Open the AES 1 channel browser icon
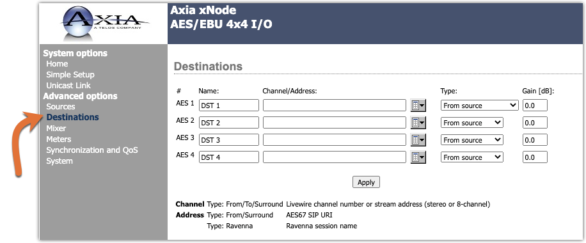Image resolution: width=586 pixels, height=243 pixels. (418, 106)
